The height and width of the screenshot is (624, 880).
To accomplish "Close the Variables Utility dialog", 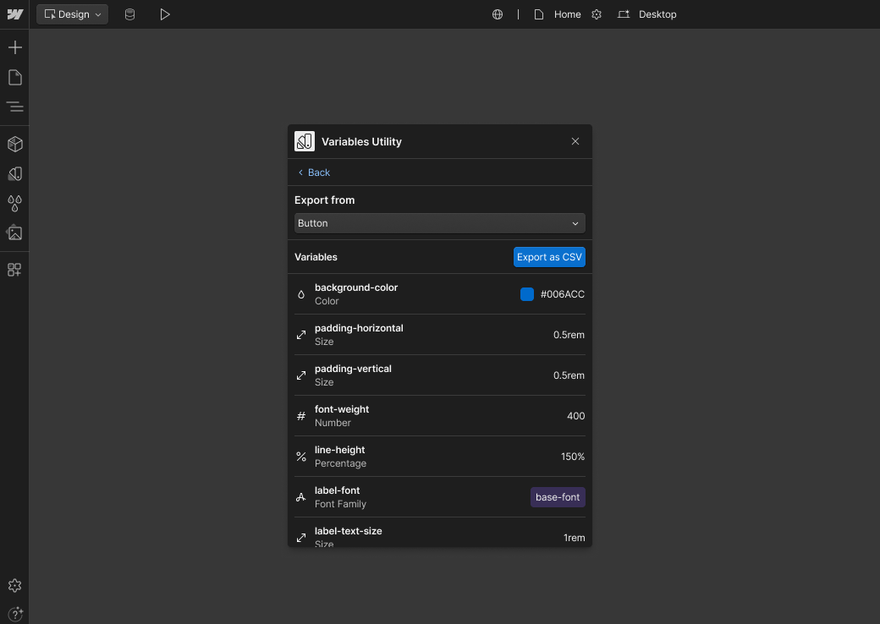I will click(x=575, y=141).
